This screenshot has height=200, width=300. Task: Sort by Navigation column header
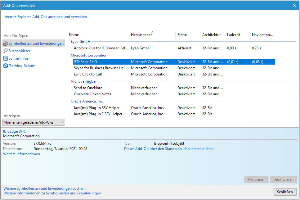(262, 35)
